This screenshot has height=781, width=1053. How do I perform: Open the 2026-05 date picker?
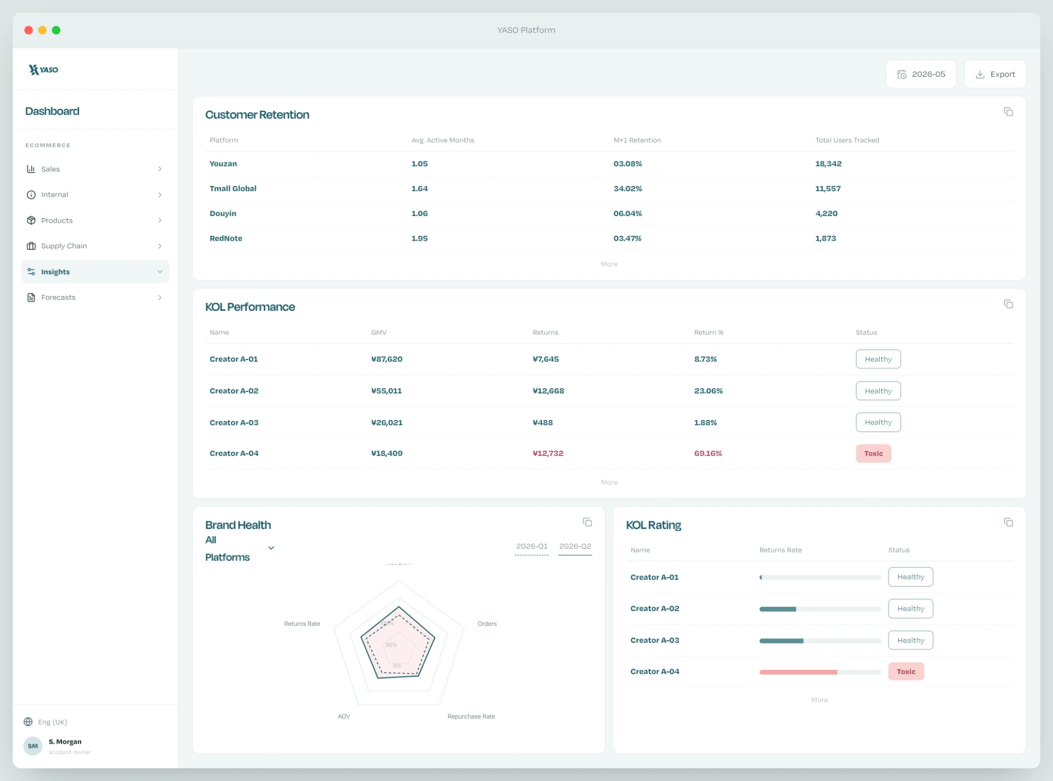click(921, 74)
